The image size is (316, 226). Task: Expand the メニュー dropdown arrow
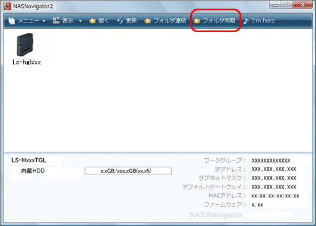point(44,21)
